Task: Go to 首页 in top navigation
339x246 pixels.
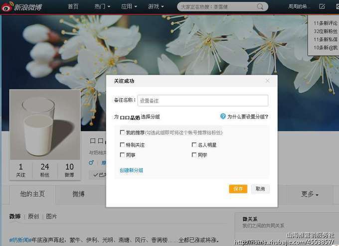Action: pyautogui.click(x=73, y=6)
